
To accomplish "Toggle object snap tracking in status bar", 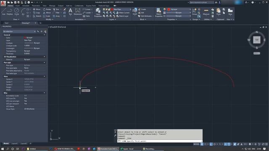I will tap(226, 144).
